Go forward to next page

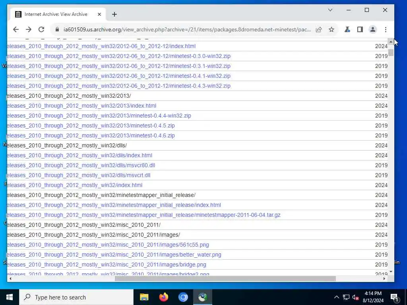point(29,29)
